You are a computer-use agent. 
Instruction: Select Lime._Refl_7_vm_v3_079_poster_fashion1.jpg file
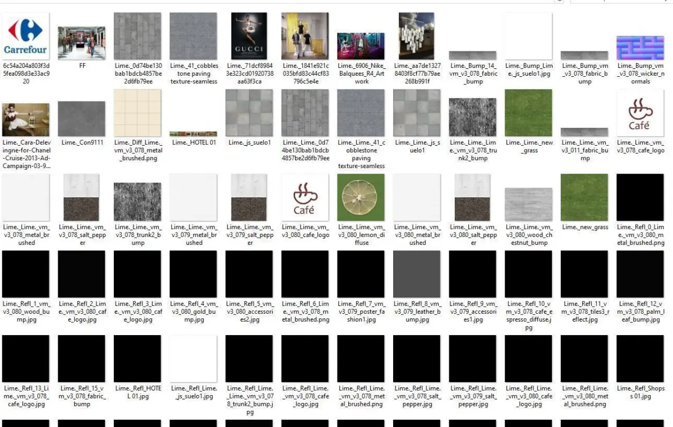361,274
